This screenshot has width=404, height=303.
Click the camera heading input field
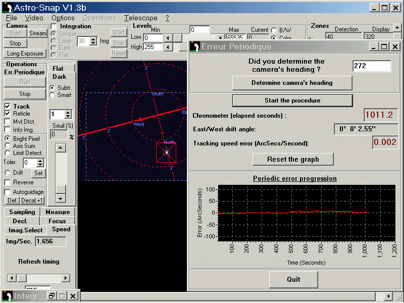[371, 66]
